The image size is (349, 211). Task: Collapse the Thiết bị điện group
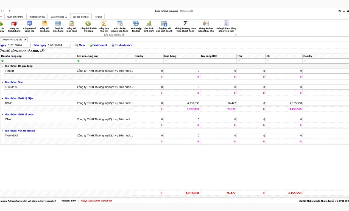pos(2,98)
